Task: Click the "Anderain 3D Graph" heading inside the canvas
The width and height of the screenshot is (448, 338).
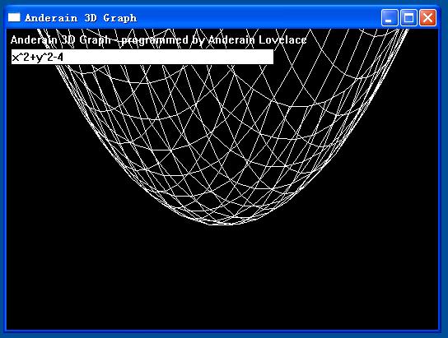Action: tap(61, 39)
